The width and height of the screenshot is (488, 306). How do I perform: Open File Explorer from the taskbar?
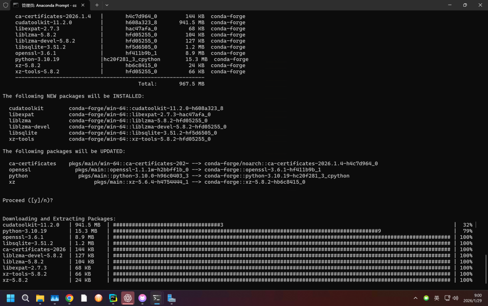(x=40, y=298)
